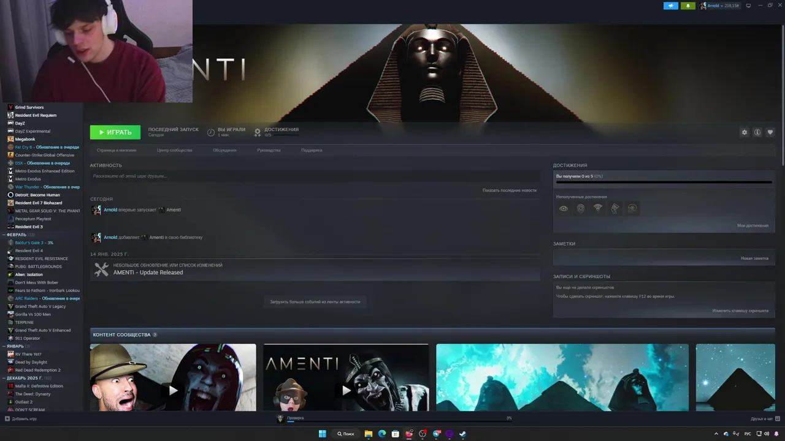Open the Support tab
The image size is (785, 441).
(312, 150)
